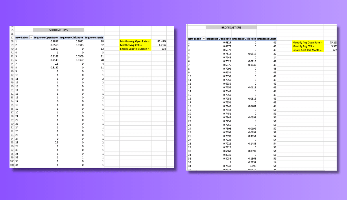Select spreadsheet row header 67

(x=12, y=38)
